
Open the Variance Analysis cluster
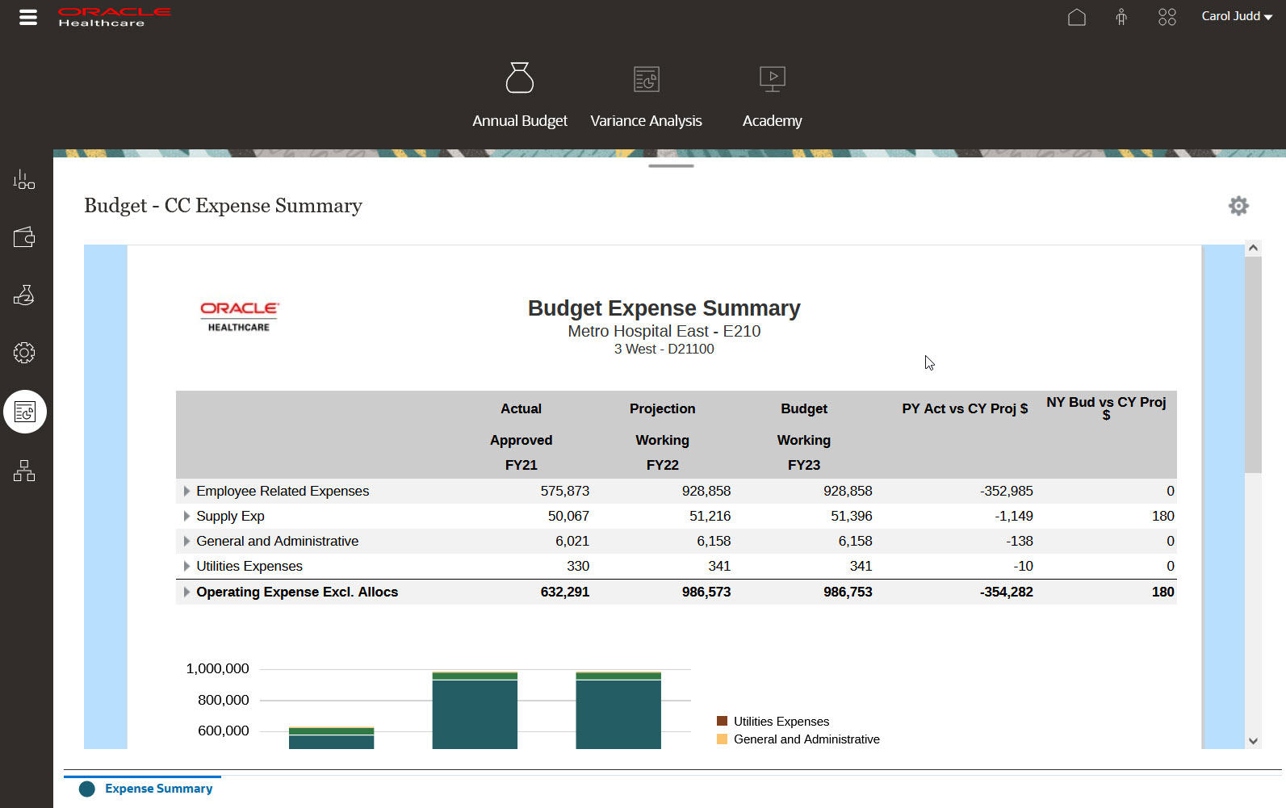click(x=646, y=80)
